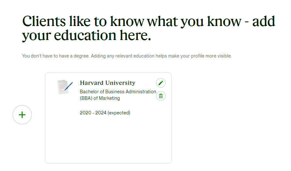Click the document and pen illustration
Image resolution: width=291 pixels, height=171 pixels.
click(x=65, y=87)
